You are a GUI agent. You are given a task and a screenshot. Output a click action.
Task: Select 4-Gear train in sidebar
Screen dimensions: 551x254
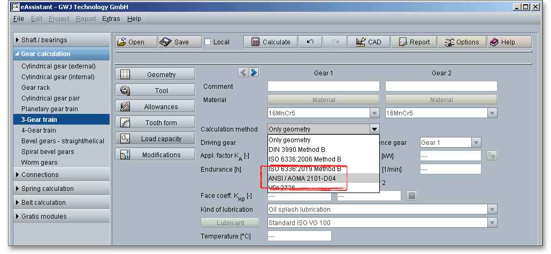(39, 130)
